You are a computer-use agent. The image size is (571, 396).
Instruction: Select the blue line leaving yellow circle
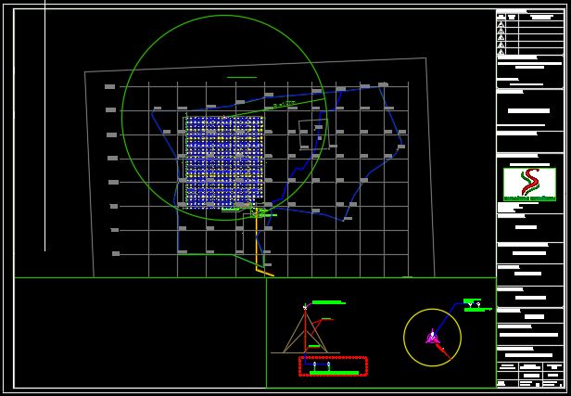pos(450,317)
